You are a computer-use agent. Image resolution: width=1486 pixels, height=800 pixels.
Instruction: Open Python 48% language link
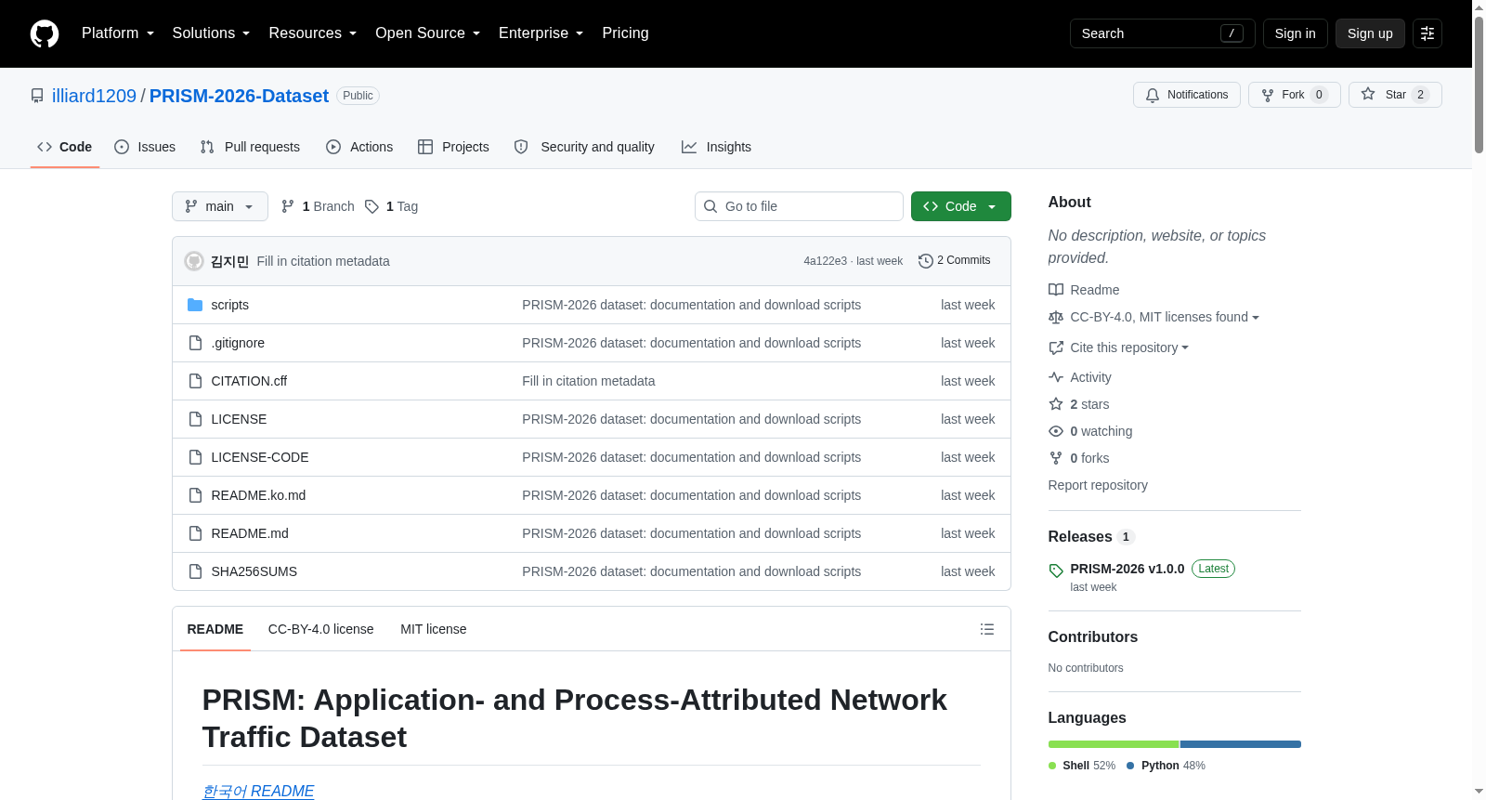1166,766
